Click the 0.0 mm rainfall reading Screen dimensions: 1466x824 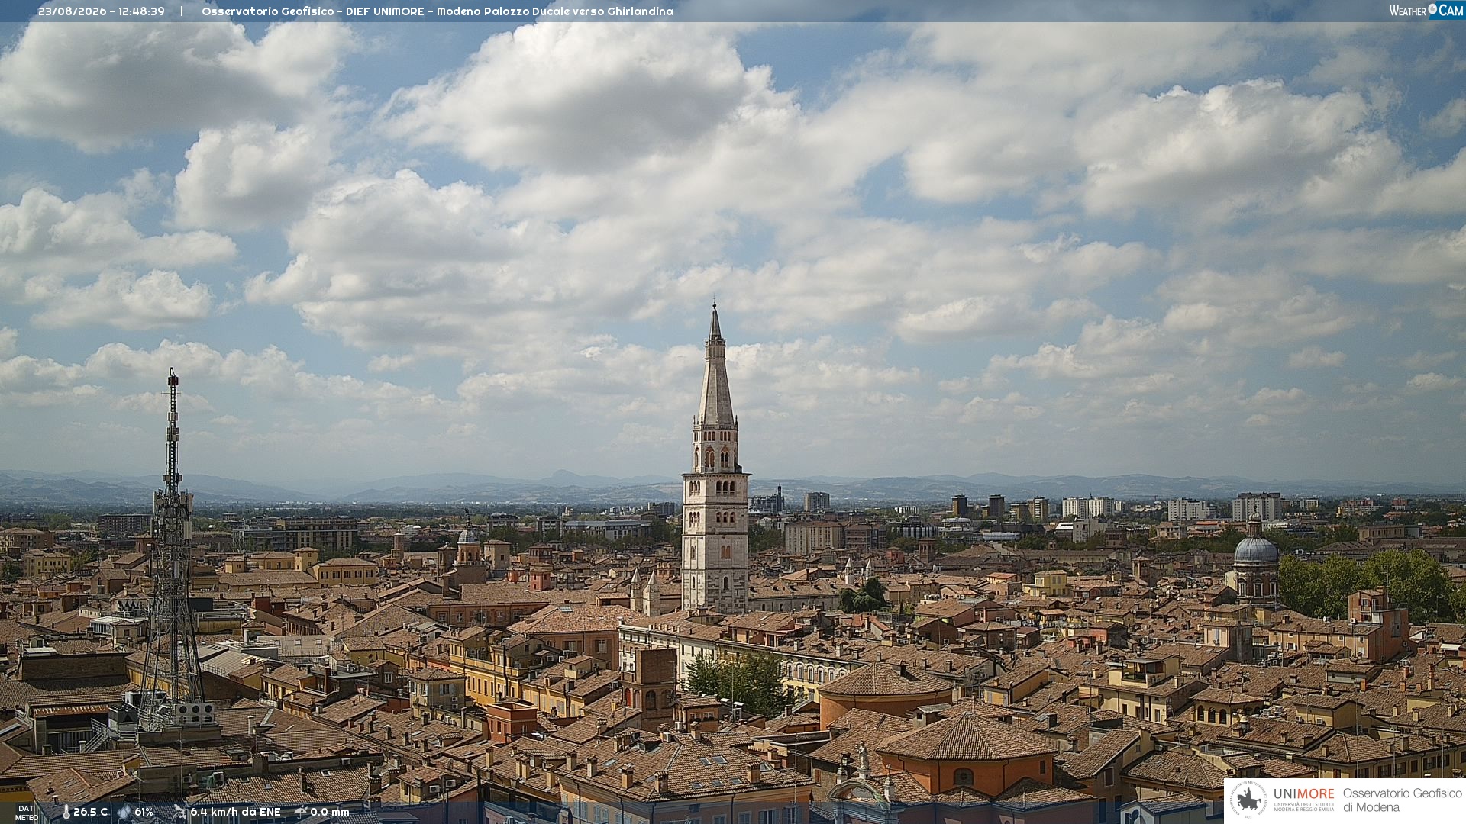pyautogui.click(x=330, y=812)
